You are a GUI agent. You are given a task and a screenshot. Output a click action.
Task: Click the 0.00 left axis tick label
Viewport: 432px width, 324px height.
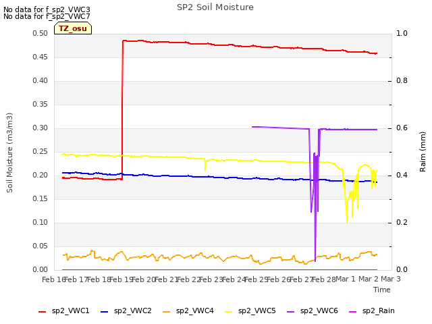40,270
